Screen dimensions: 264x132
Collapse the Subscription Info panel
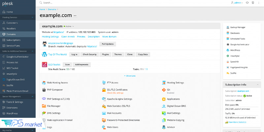258,85
